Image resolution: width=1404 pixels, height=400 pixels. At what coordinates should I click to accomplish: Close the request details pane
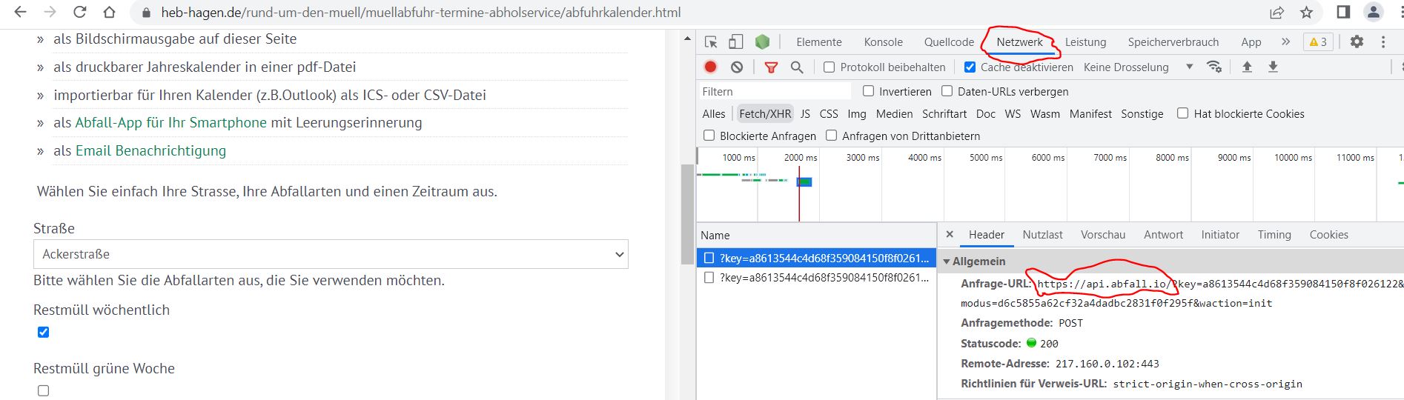click(950, 234)
